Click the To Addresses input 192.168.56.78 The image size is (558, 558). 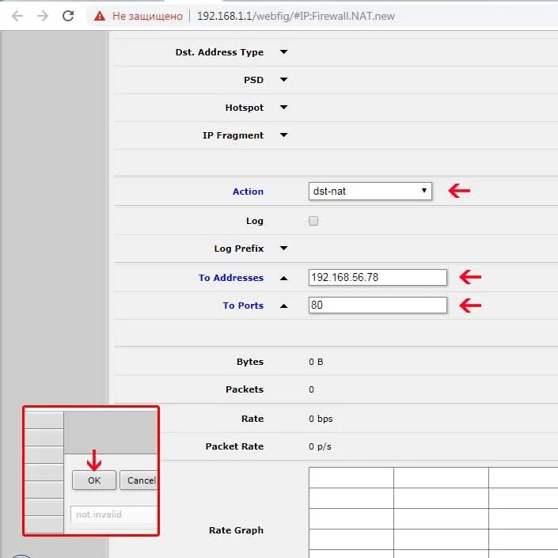[x=378, y=277]
